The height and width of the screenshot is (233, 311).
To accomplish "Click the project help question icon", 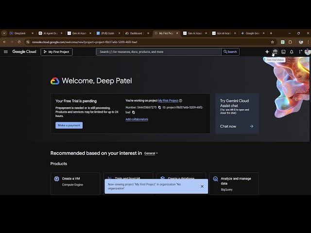I will pyautogui.click(x=180, y=100).
